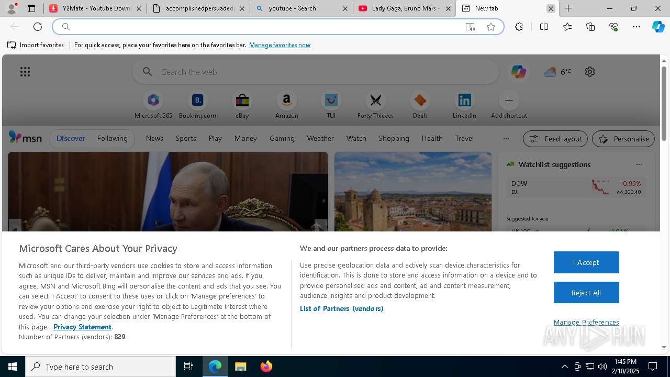
Task: Open the DOW watchlist entry
Action: point(576,187)
